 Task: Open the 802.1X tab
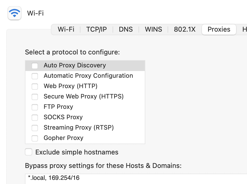coord(184,29)
